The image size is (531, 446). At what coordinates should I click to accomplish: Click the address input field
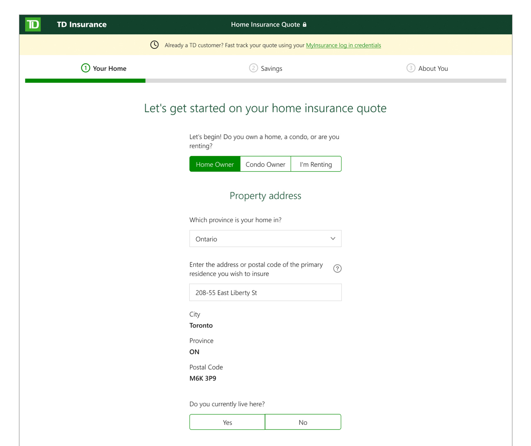tap(265, 293)
